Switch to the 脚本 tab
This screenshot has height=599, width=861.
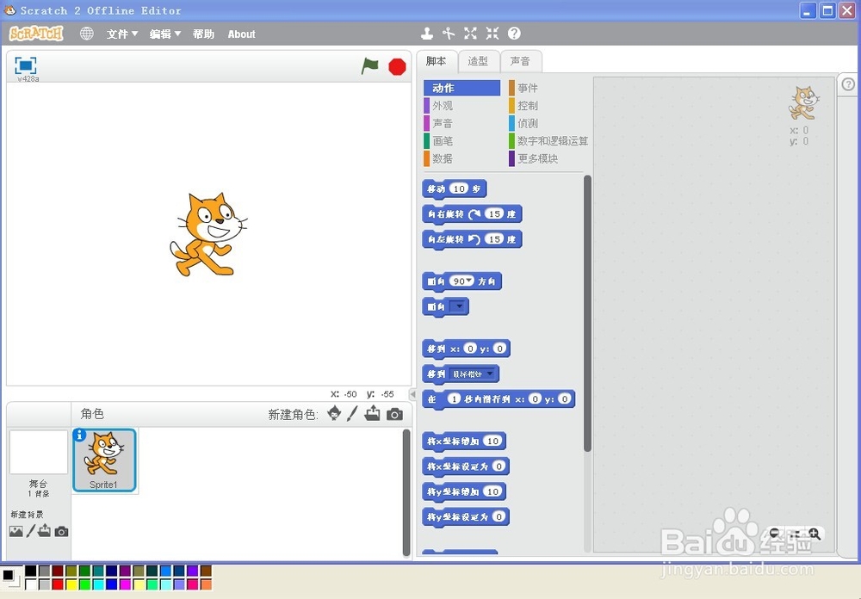437,61
